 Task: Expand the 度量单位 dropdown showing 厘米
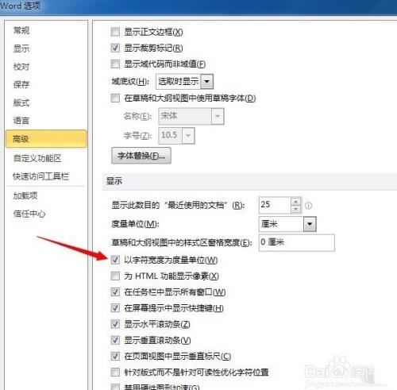coord(310,224)
